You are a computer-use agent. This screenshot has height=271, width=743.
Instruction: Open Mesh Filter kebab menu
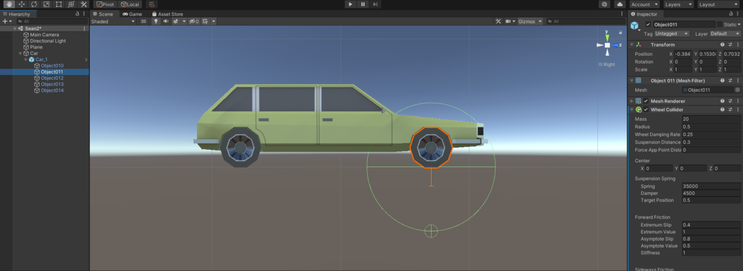click(737, 80)
